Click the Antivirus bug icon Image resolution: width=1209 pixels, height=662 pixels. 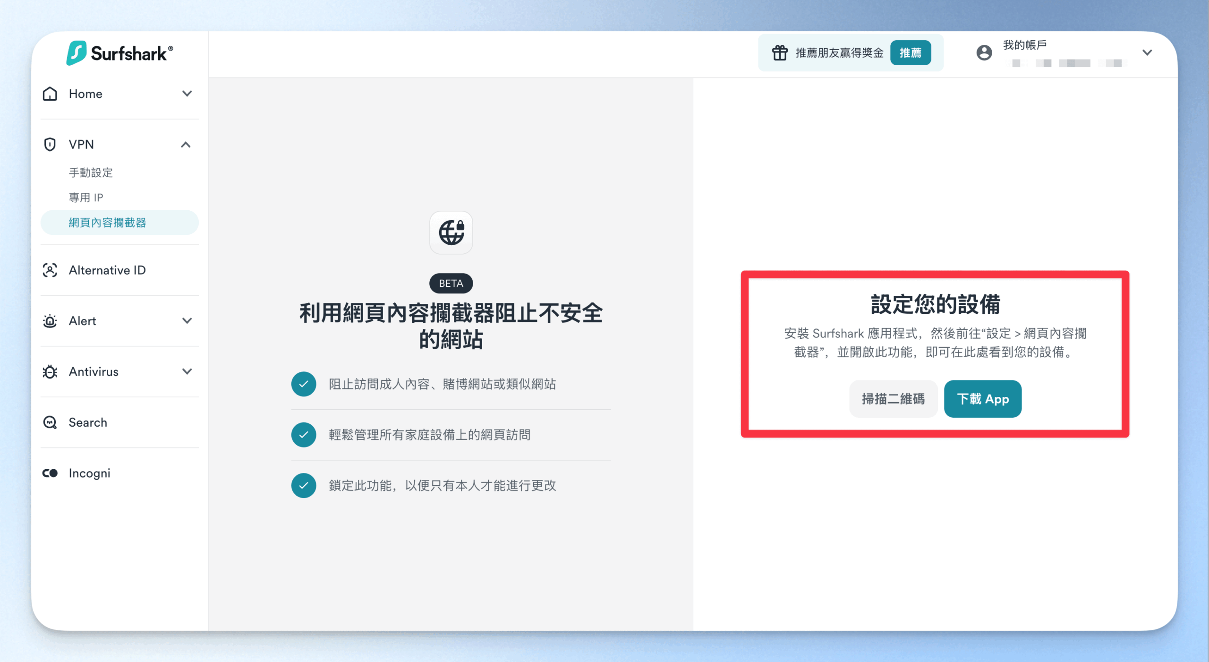click(50, 372)
